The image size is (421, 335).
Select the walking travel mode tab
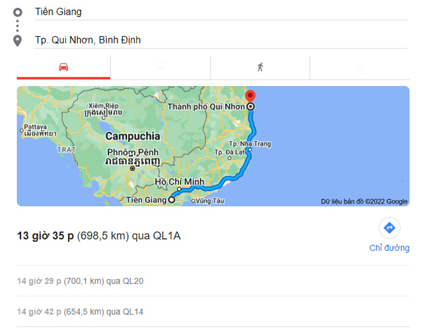coord(260,67)
